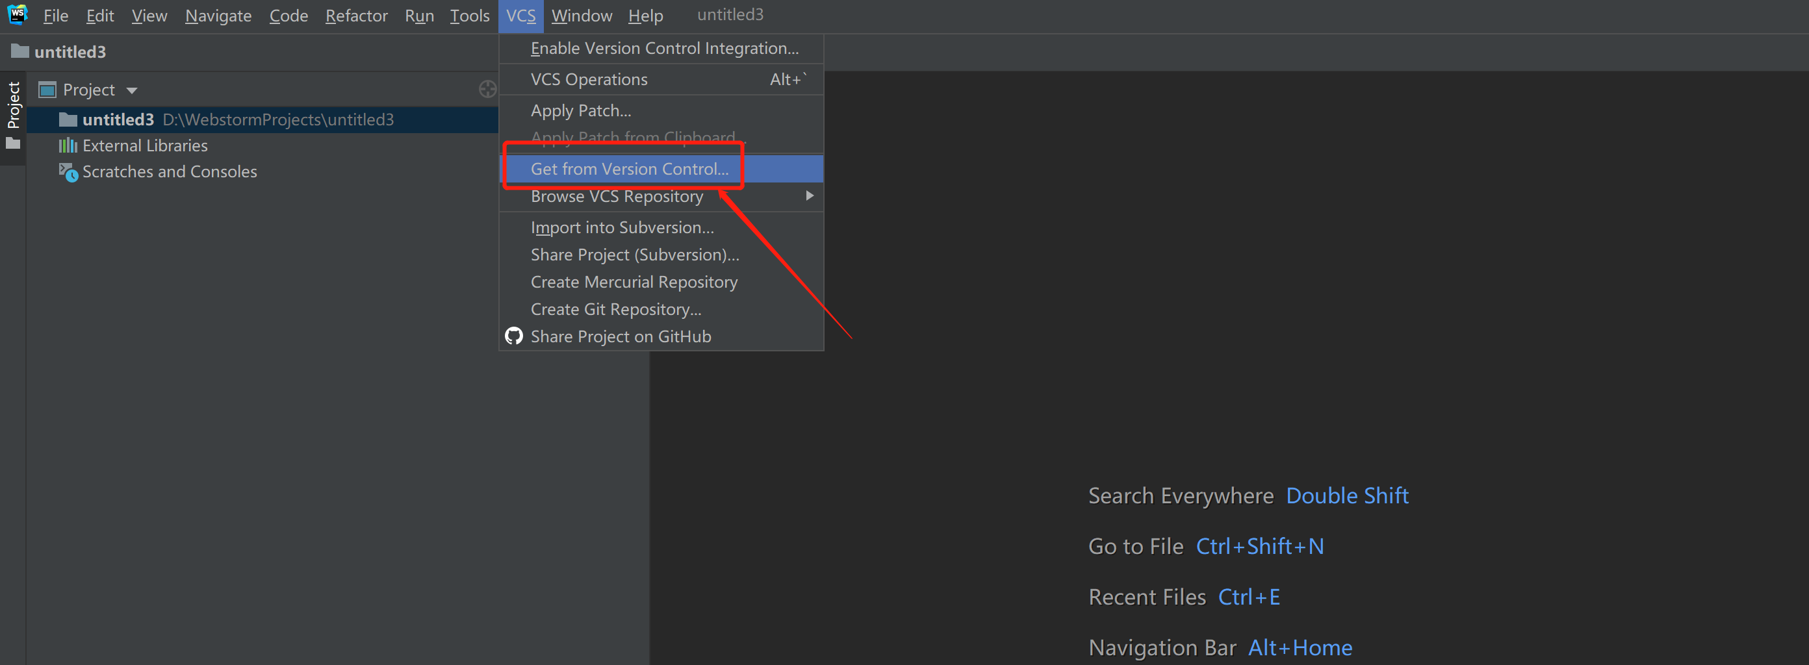1809x665 pixels.
Task: Open the Window menu
Action: [x=582, y=15]
